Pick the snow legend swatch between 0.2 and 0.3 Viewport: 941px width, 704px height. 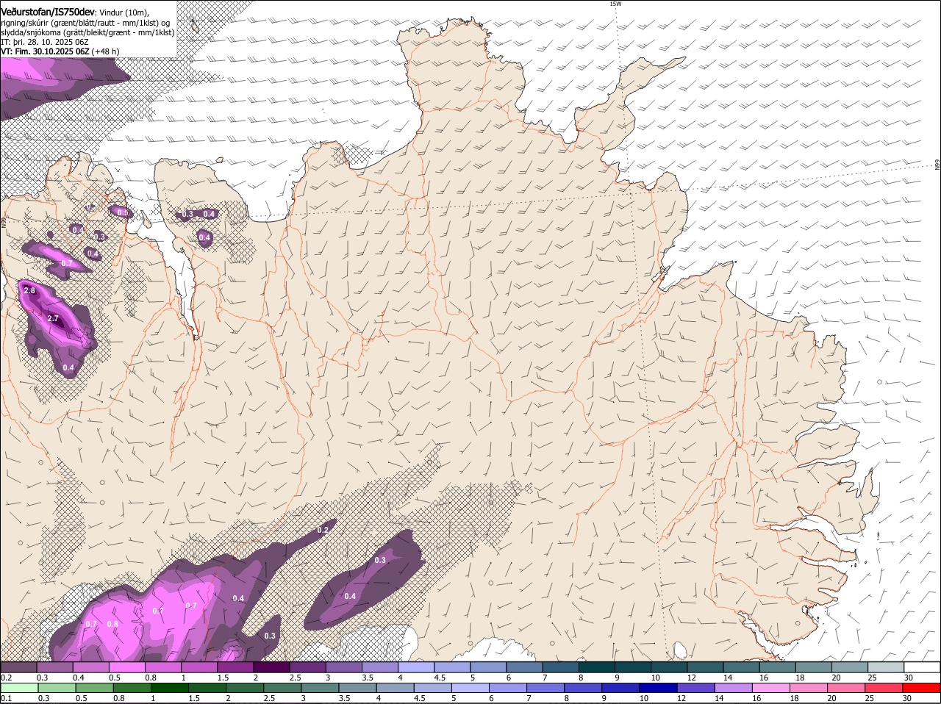[18, 667]
